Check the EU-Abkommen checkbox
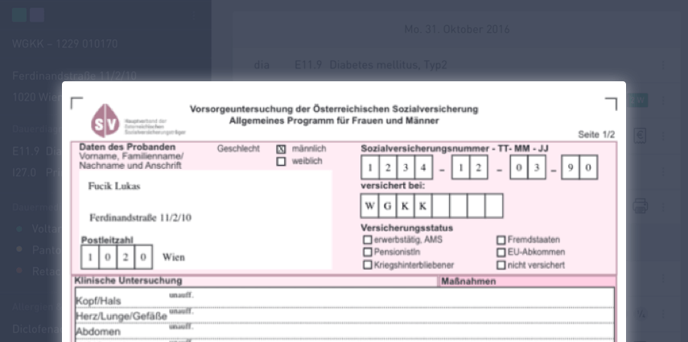 pos(501,253)
